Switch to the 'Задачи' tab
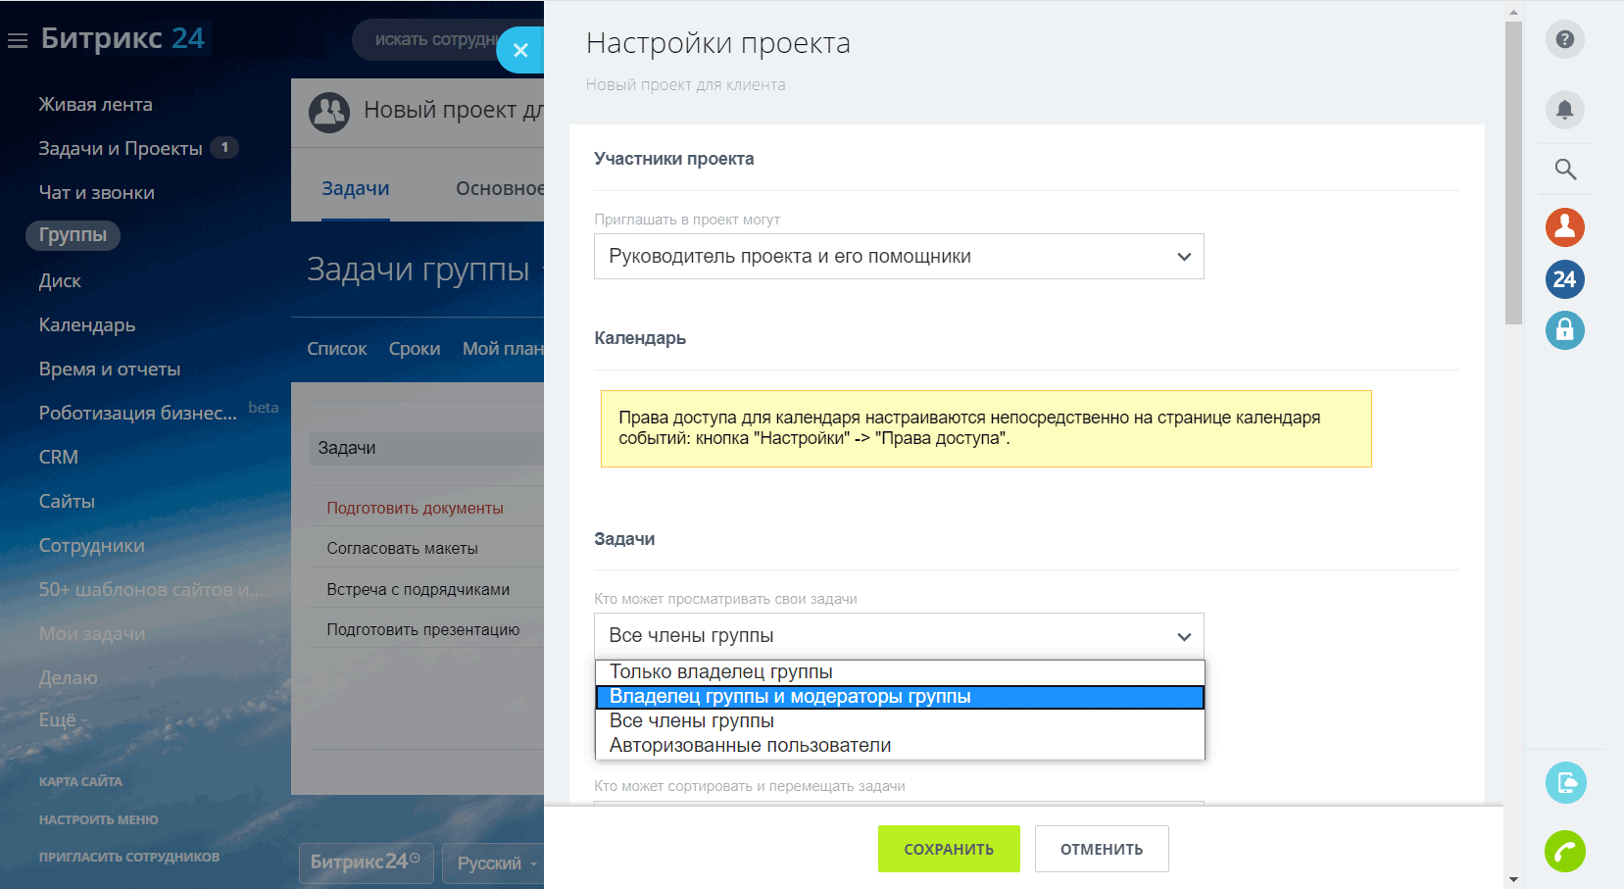 (x=356, y=189)
